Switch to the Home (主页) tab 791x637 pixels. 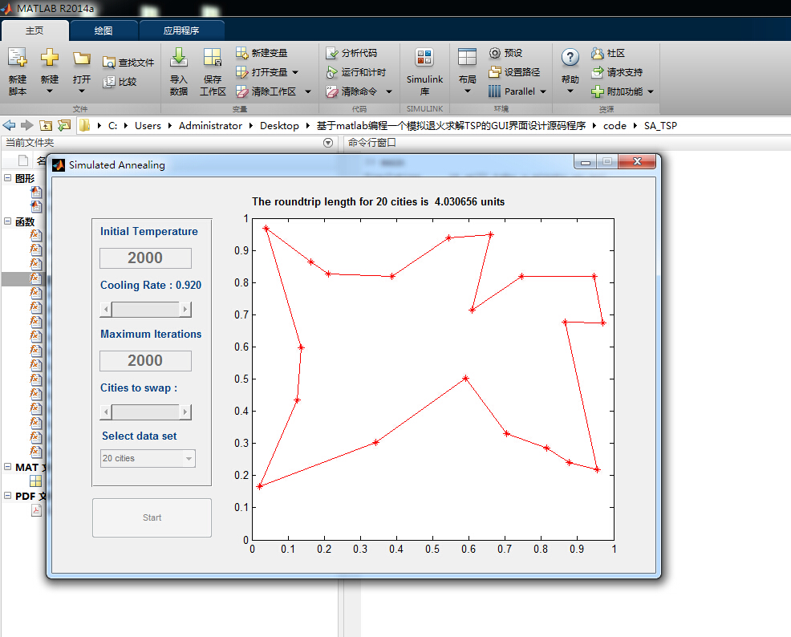click(34, 30)
